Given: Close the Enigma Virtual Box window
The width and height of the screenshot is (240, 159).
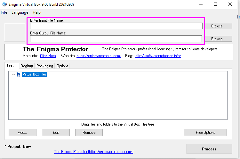Looking at the screenshot, I should (230, 4).
